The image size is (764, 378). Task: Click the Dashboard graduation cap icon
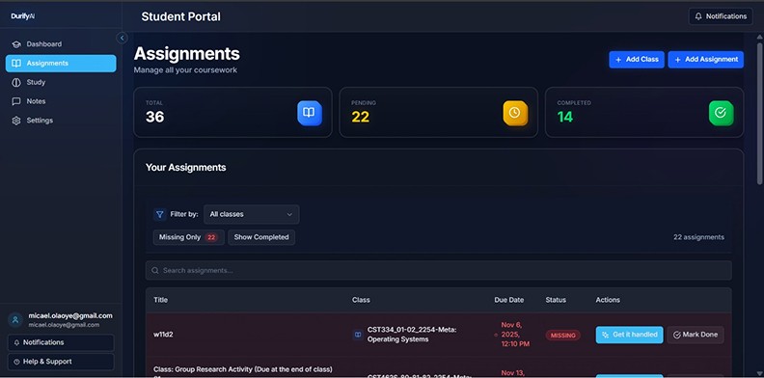pyautogui.click(x=16, y=44)
